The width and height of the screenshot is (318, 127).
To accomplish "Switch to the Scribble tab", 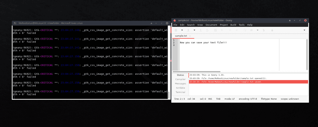I will [180, 88].
